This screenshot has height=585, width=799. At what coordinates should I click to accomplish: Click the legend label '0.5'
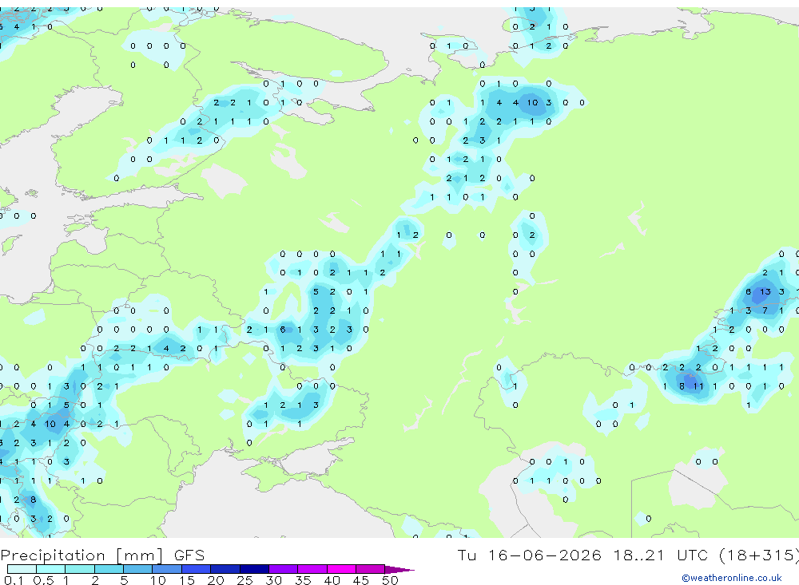coord(44,580)
